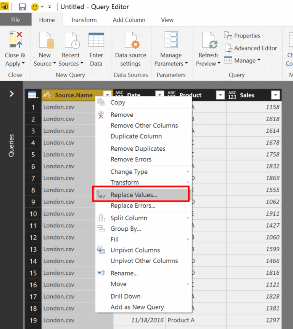Viewport: 293px width, 329px height.
Task: Select Replace Values from context menu
Action: coord(134,195)
